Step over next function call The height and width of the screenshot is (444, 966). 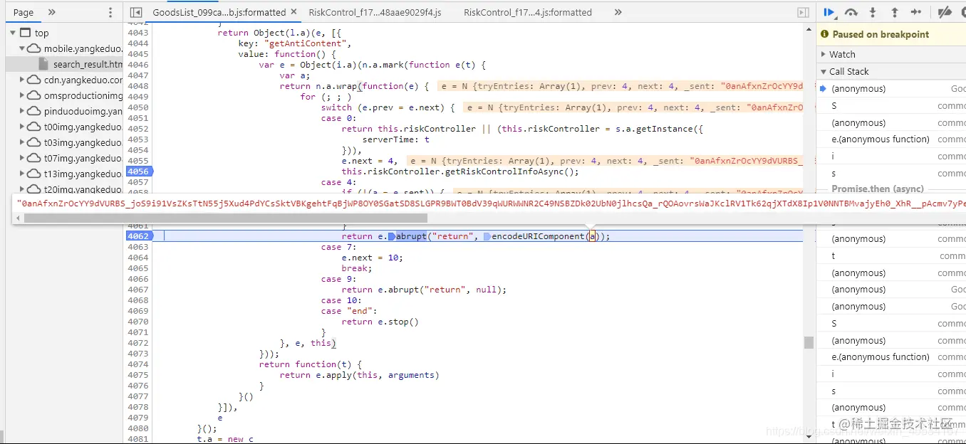[851, 12]
